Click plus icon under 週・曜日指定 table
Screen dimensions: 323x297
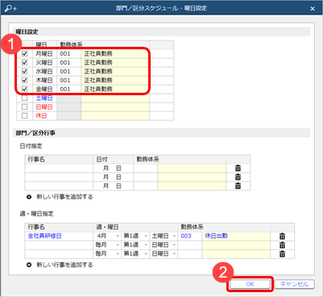tap(29, 265)
